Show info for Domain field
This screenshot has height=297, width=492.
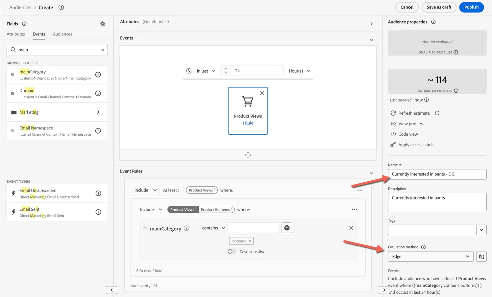coord(98,93)
